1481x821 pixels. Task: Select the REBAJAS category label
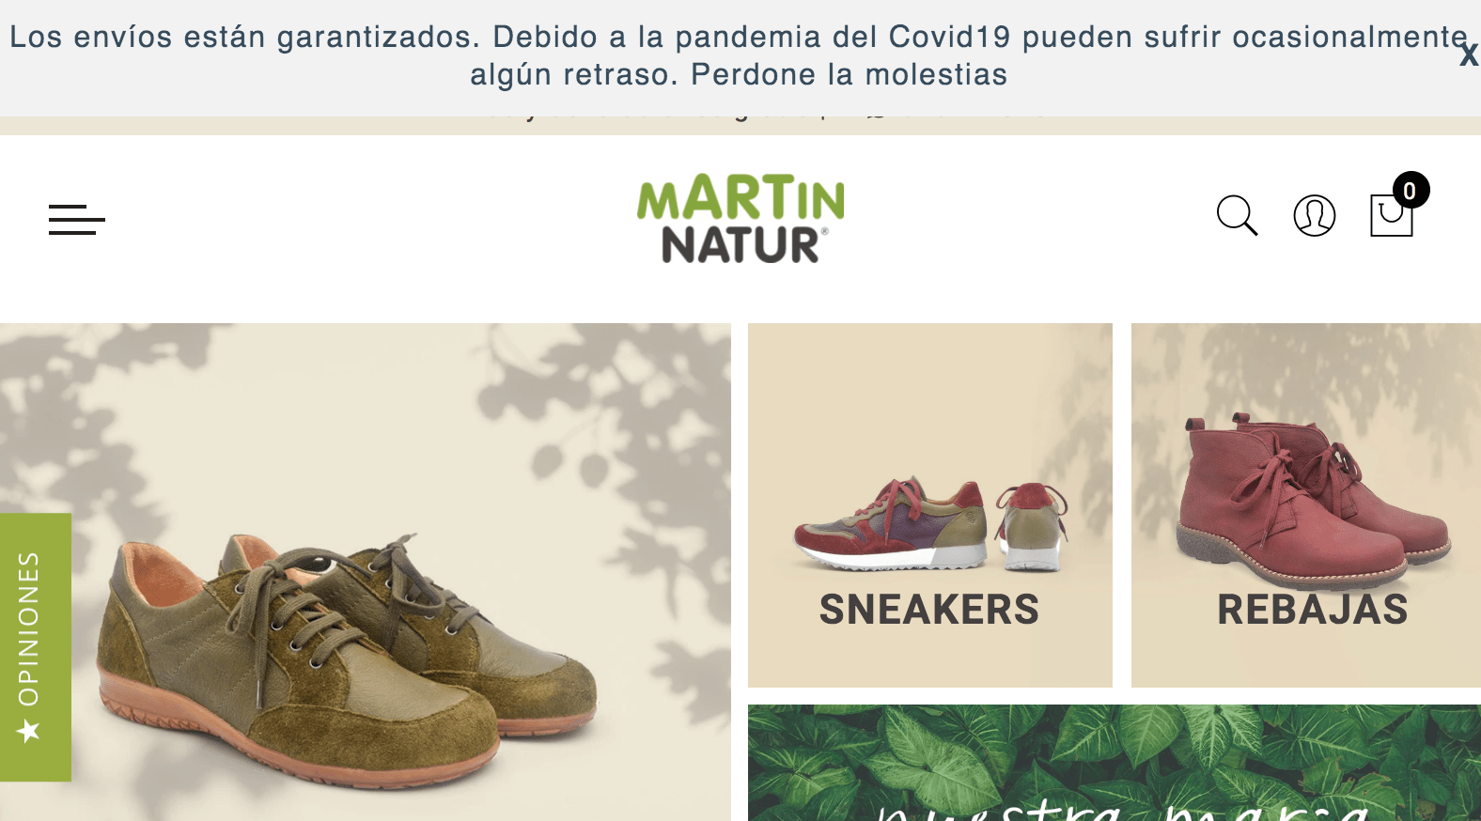point(1313,610)
